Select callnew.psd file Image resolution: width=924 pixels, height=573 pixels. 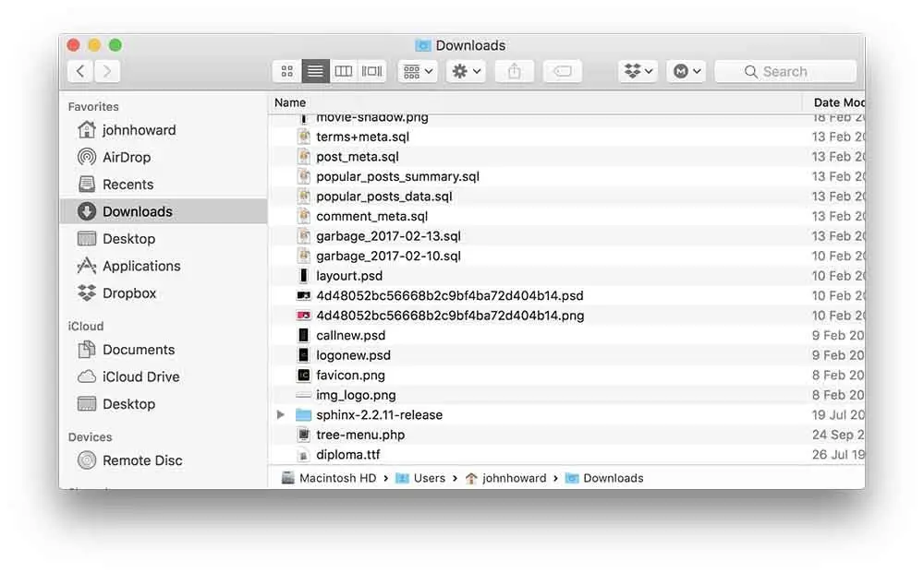pyautogui.click(x=567, y=335)
